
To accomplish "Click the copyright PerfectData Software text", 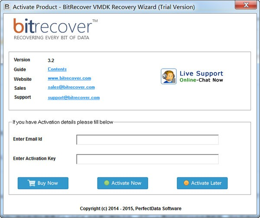I will coord(131,209).
